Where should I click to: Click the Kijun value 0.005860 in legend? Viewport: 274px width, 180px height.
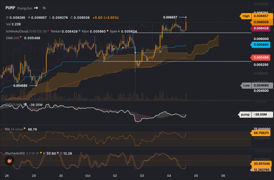click(x=98, y=31)
